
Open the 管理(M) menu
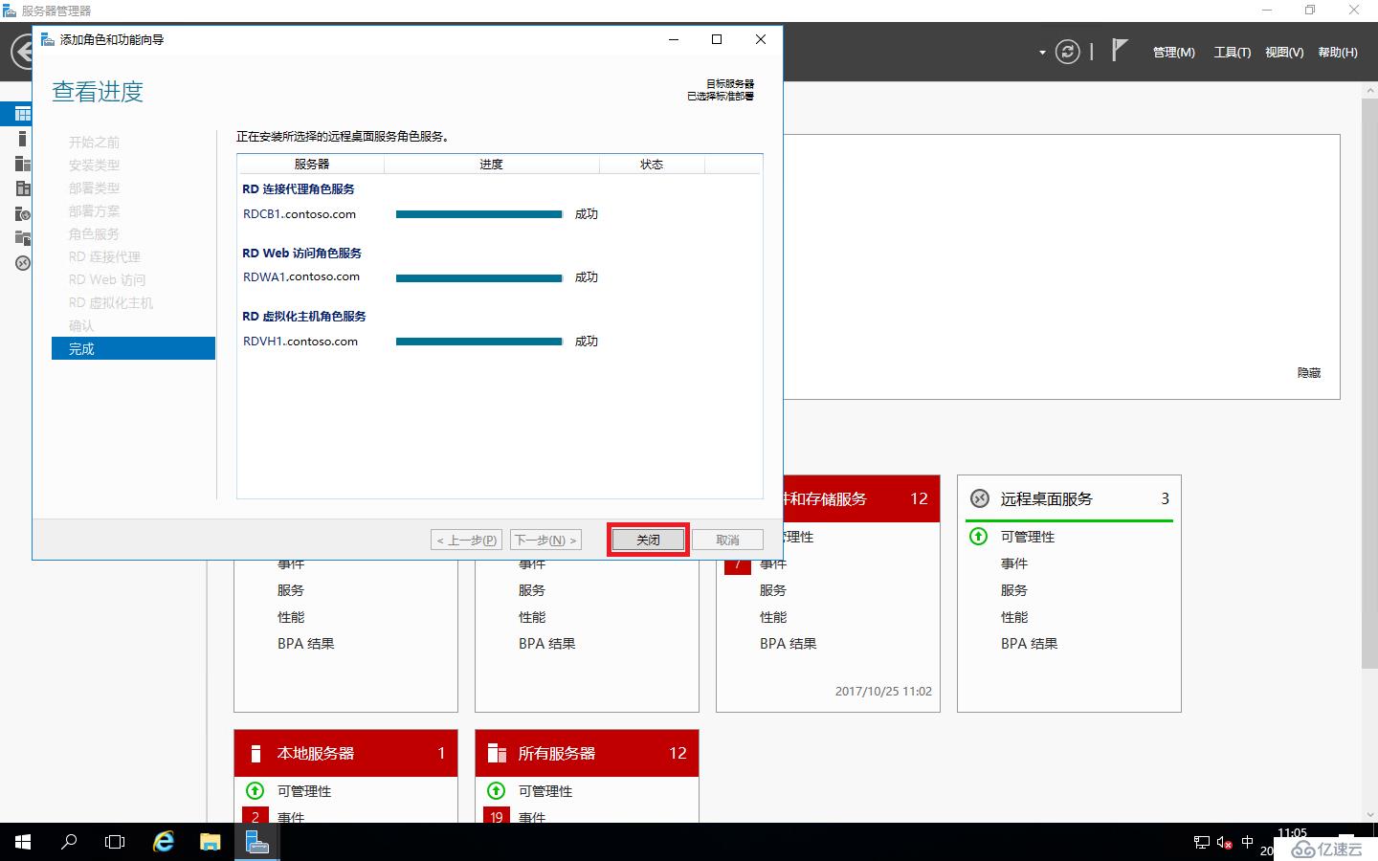click(1173, 53)
